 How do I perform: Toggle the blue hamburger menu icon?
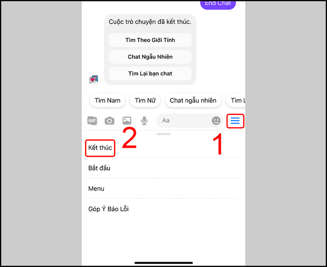[235, 121]
